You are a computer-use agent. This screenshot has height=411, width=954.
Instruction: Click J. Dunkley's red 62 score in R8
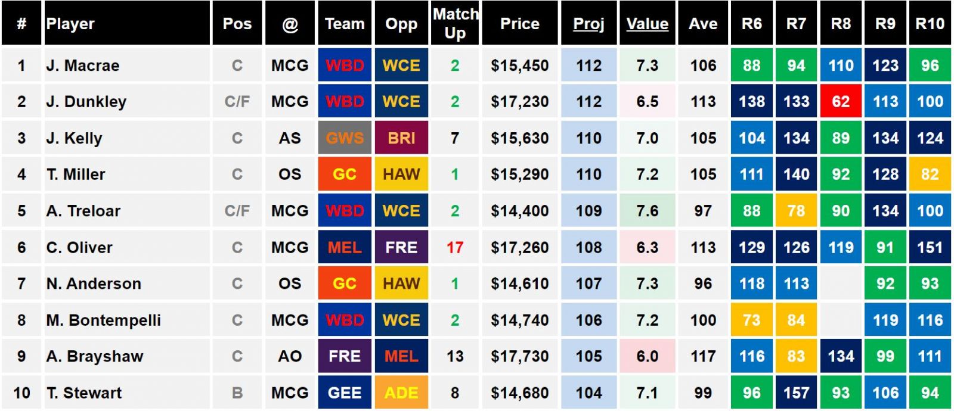coord(841,101)
